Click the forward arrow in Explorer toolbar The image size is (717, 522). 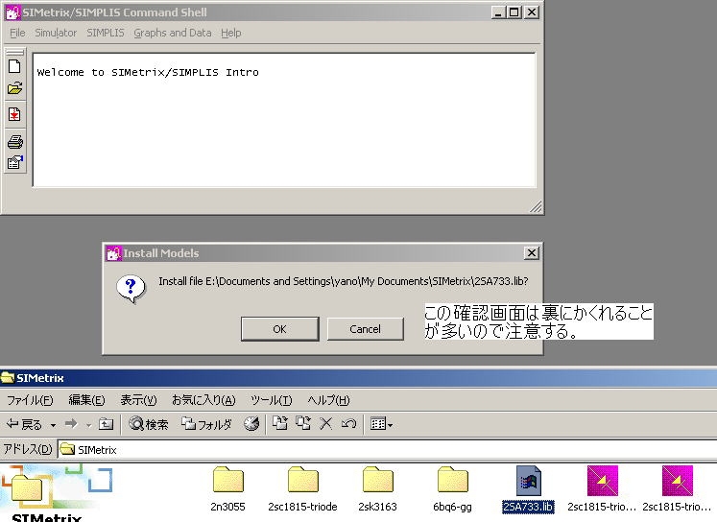[x=71, y=425]
